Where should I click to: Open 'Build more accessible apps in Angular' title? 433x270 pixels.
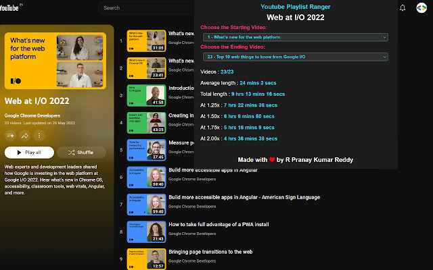tap(213, 170)
